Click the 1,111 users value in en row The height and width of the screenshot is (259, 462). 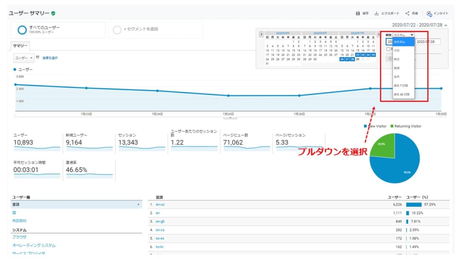point(397,213)
